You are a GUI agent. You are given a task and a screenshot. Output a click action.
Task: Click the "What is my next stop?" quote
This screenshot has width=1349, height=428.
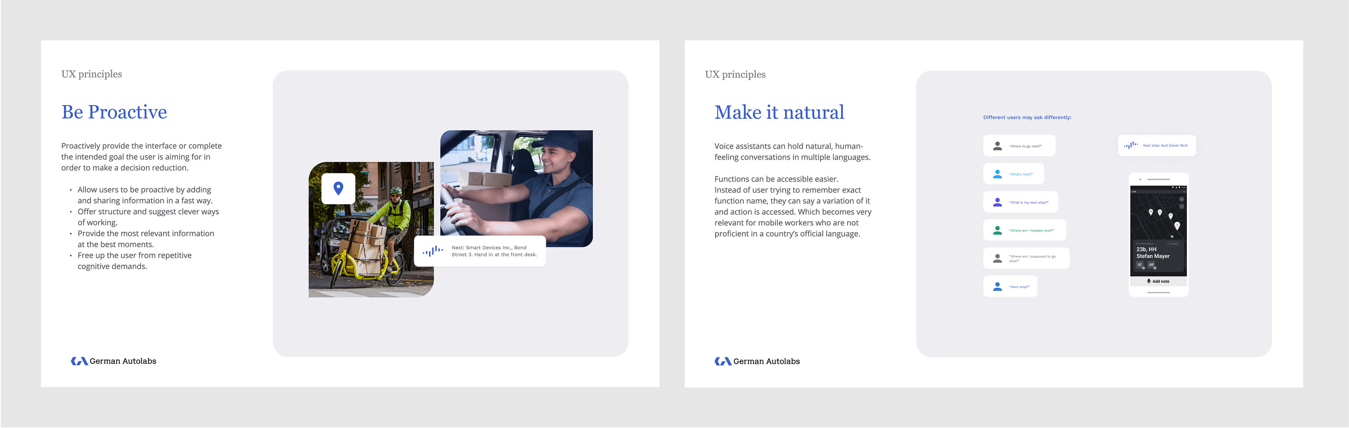point(1029,203)
